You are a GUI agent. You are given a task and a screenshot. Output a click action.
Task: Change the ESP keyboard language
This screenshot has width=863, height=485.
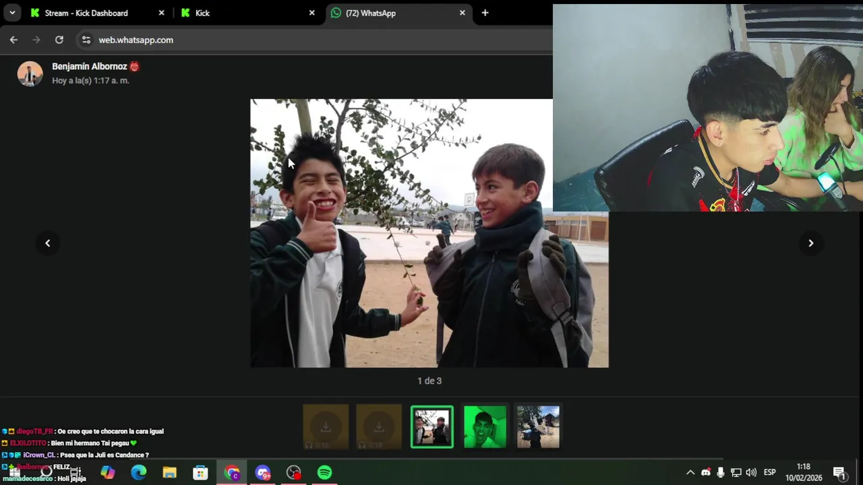tap(769, 472)
